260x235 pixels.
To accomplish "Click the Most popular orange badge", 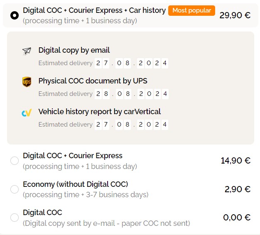I will coord(191,10).
